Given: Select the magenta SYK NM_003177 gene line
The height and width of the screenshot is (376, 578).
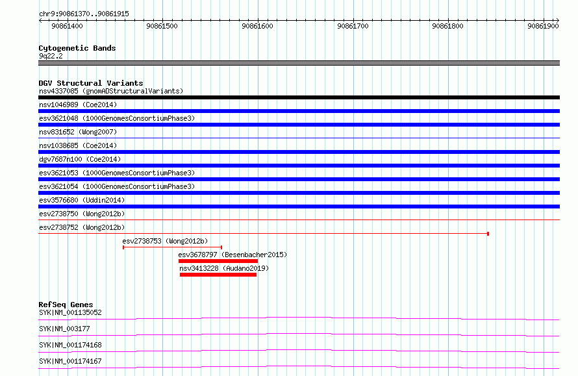Looking at the screenshot, I should click(x=299, y=334).
